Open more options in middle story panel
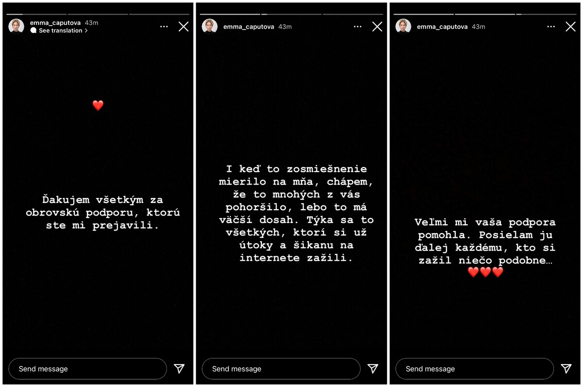583x387 pixels. pos(358,27)
